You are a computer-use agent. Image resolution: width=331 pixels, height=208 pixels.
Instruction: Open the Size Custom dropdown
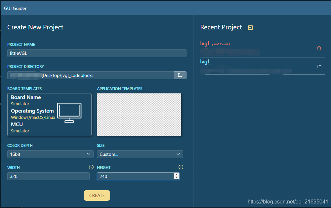[140, 154]
